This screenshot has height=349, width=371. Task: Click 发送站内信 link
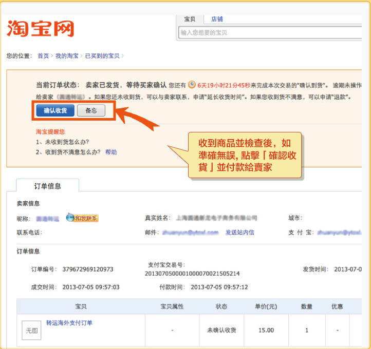click(240, 232)
